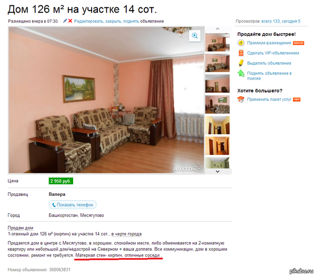The image size is (316, 277).
Task: Select the first living room thumbnail
Action: (x=218, y=42)
